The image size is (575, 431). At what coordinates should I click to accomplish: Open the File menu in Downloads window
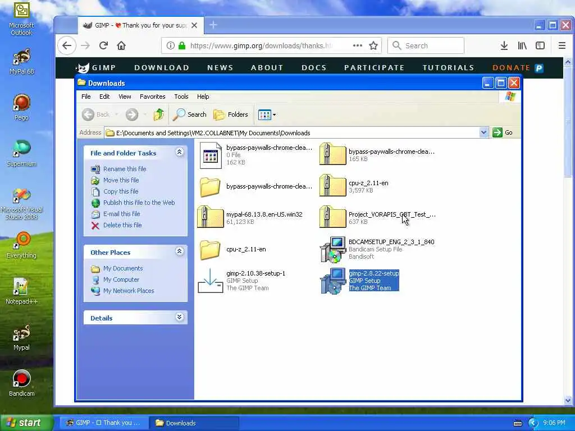click(x=86, y=97)
